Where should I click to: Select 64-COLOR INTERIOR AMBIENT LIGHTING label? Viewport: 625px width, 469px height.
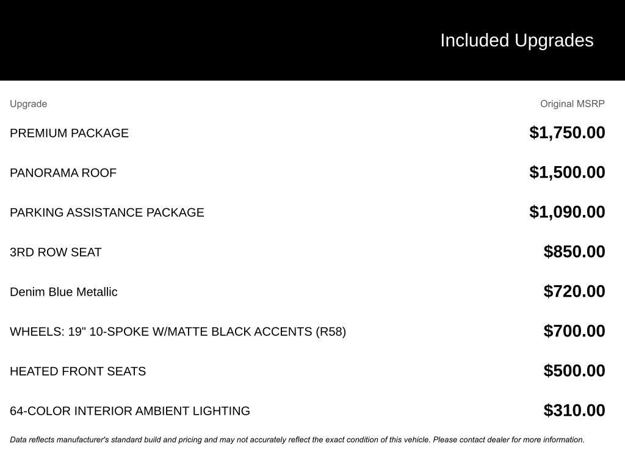(x=129, y=411)
